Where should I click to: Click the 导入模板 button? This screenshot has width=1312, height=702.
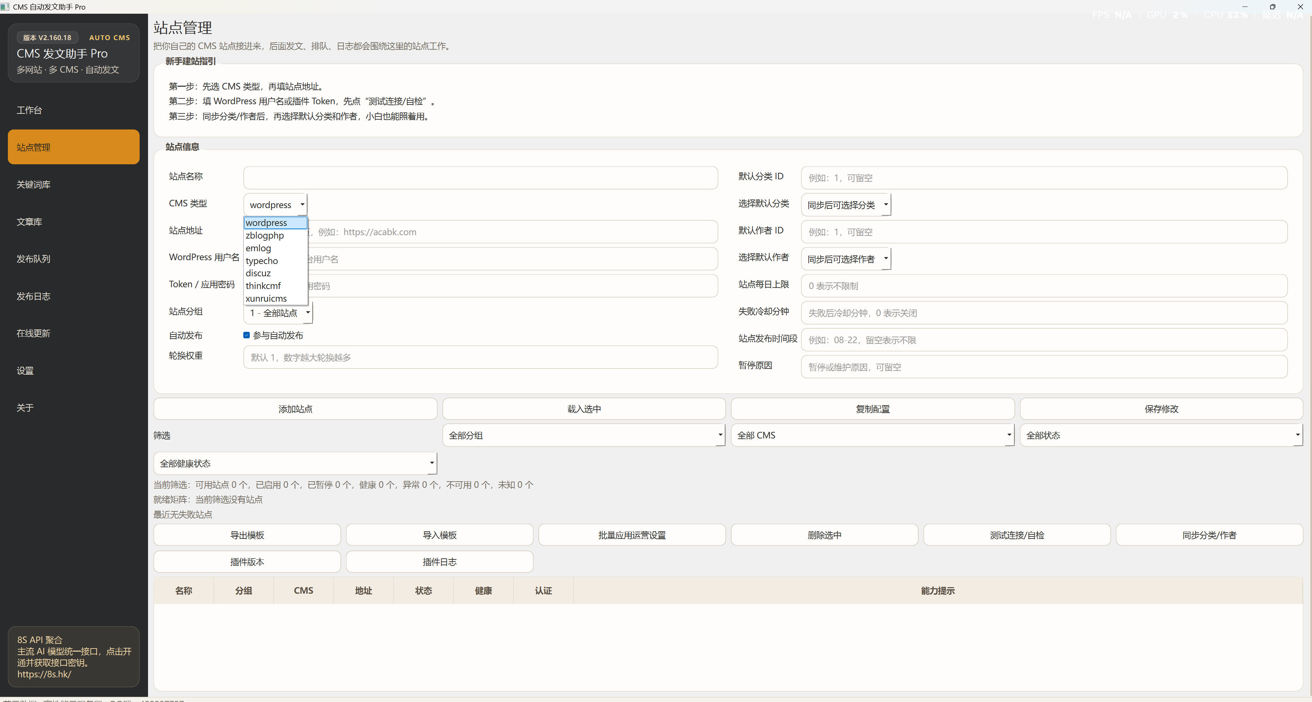[x=440, y=535]
